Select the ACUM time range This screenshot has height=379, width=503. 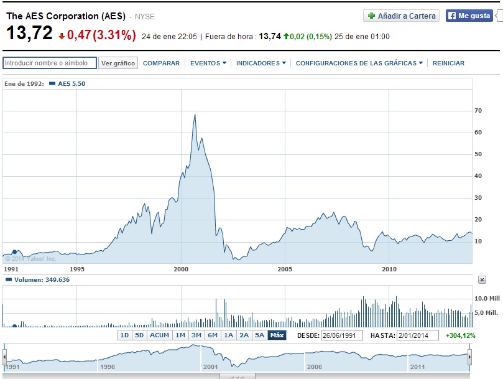159,335
